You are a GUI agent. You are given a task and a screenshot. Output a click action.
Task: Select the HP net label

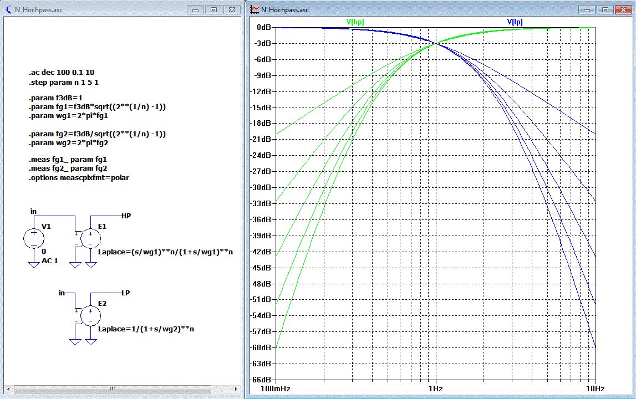tap(126, 215)
